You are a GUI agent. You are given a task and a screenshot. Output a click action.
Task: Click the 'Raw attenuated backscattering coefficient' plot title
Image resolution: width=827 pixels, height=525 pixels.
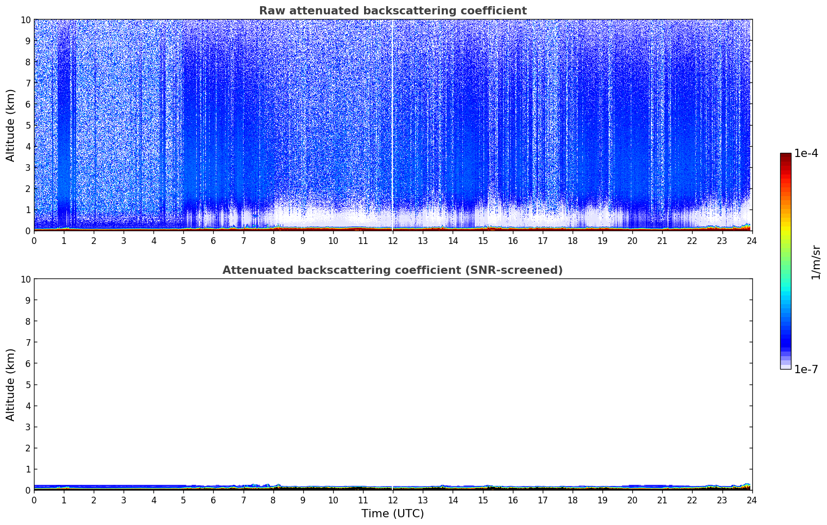392,11
